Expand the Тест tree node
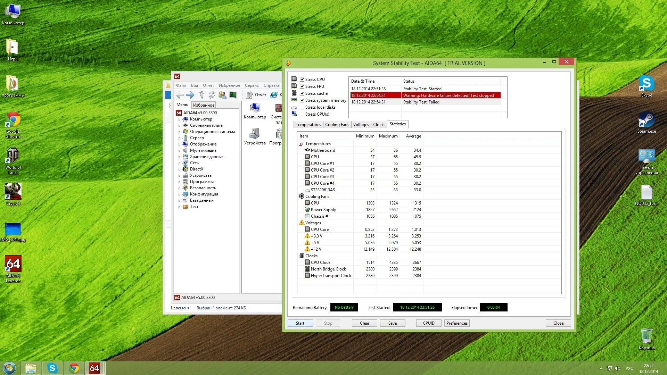This screenshot has width=667, height=375. pos(180,207)
